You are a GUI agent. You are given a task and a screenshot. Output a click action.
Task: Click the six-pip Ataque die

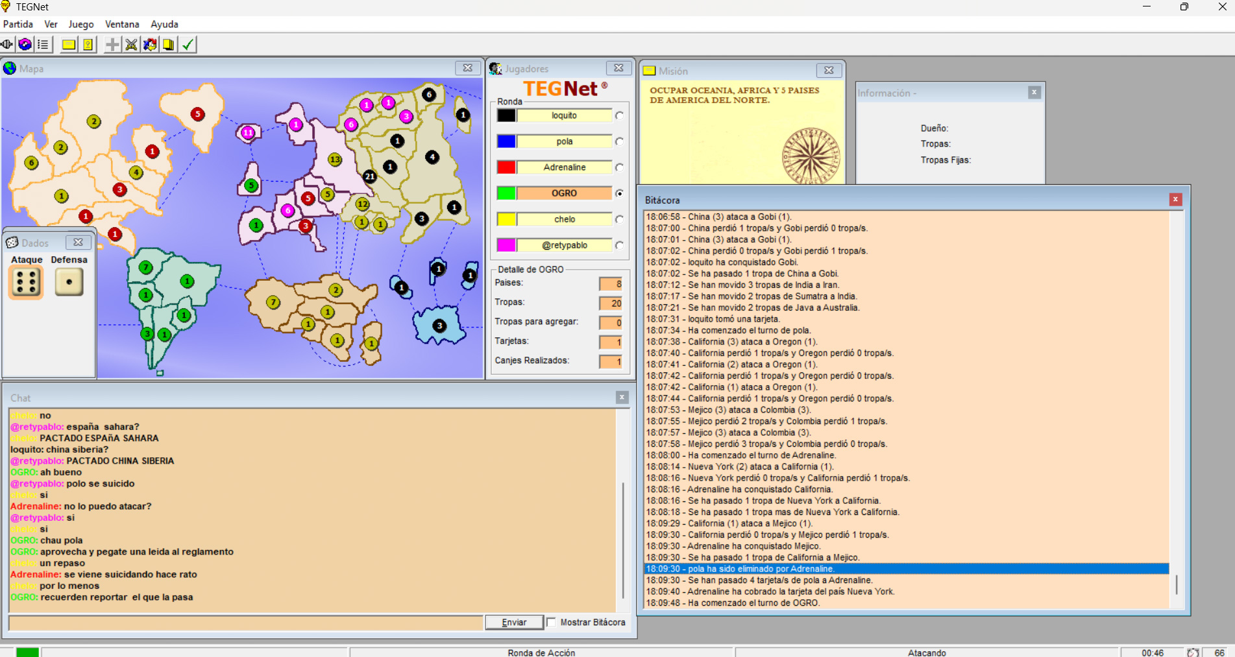click(x=26, y=282)
